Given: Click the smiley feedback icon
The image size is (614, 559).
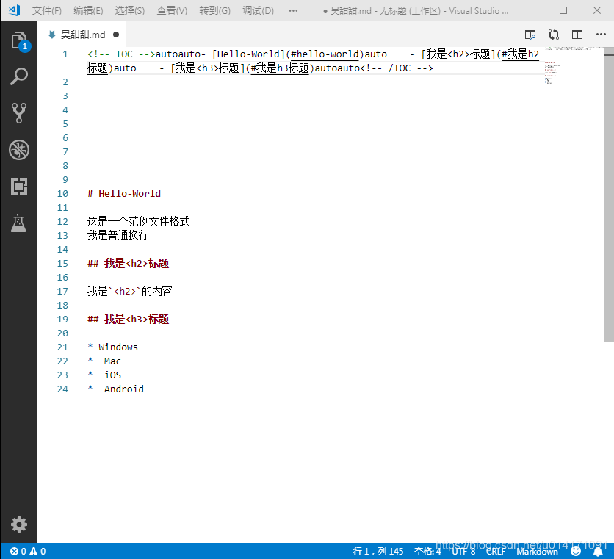Looking at the screenshot, I should [x=576, y=551].
